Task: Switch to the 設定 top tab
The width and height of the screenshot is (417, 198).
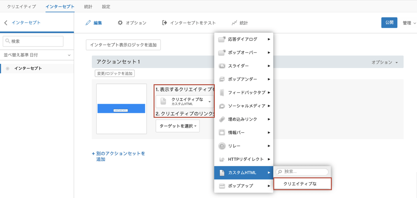Action: click(106, 7)
